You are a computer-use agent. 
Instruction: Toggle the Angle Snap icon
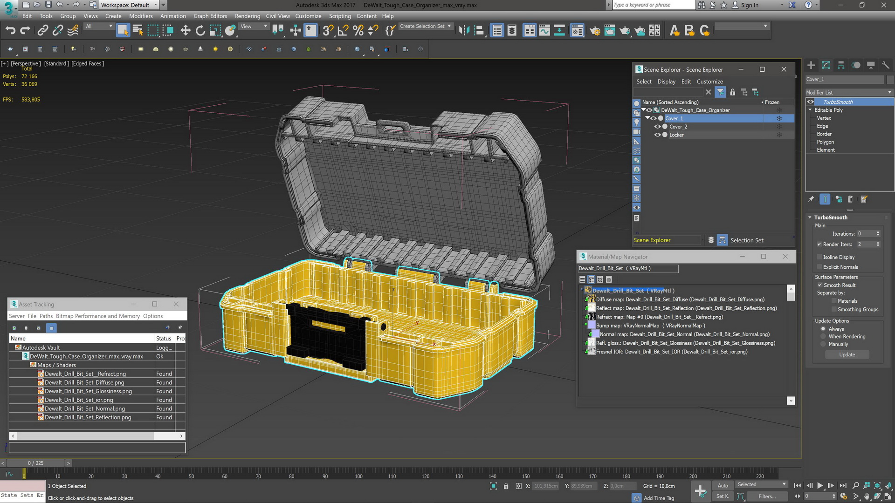point(343,31)
